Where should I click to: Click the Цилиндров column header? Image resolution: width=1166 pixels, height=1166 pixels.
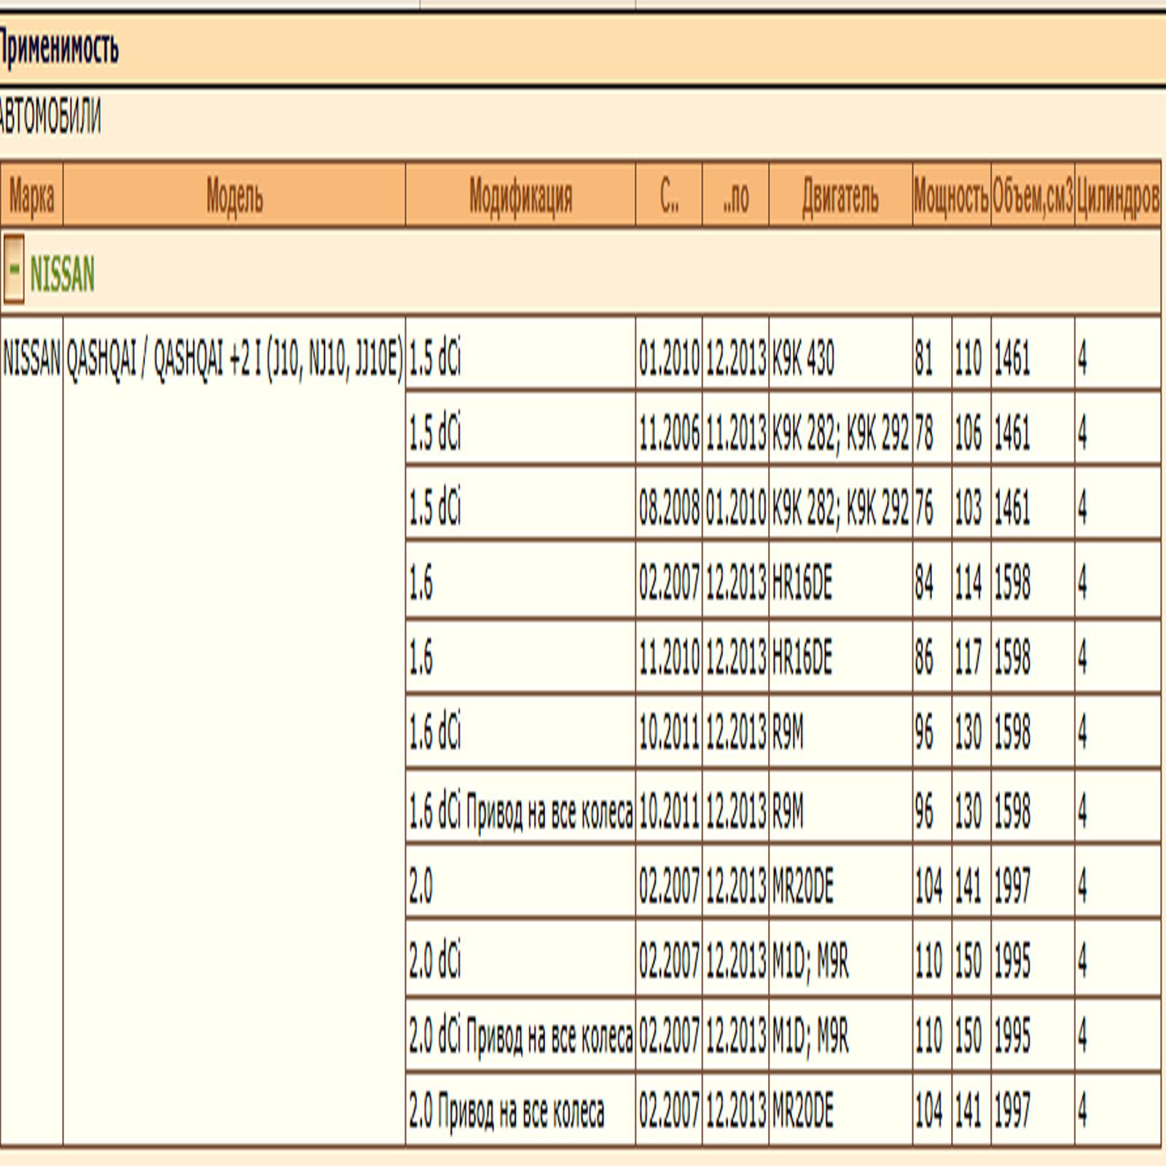click(1117, 196)
